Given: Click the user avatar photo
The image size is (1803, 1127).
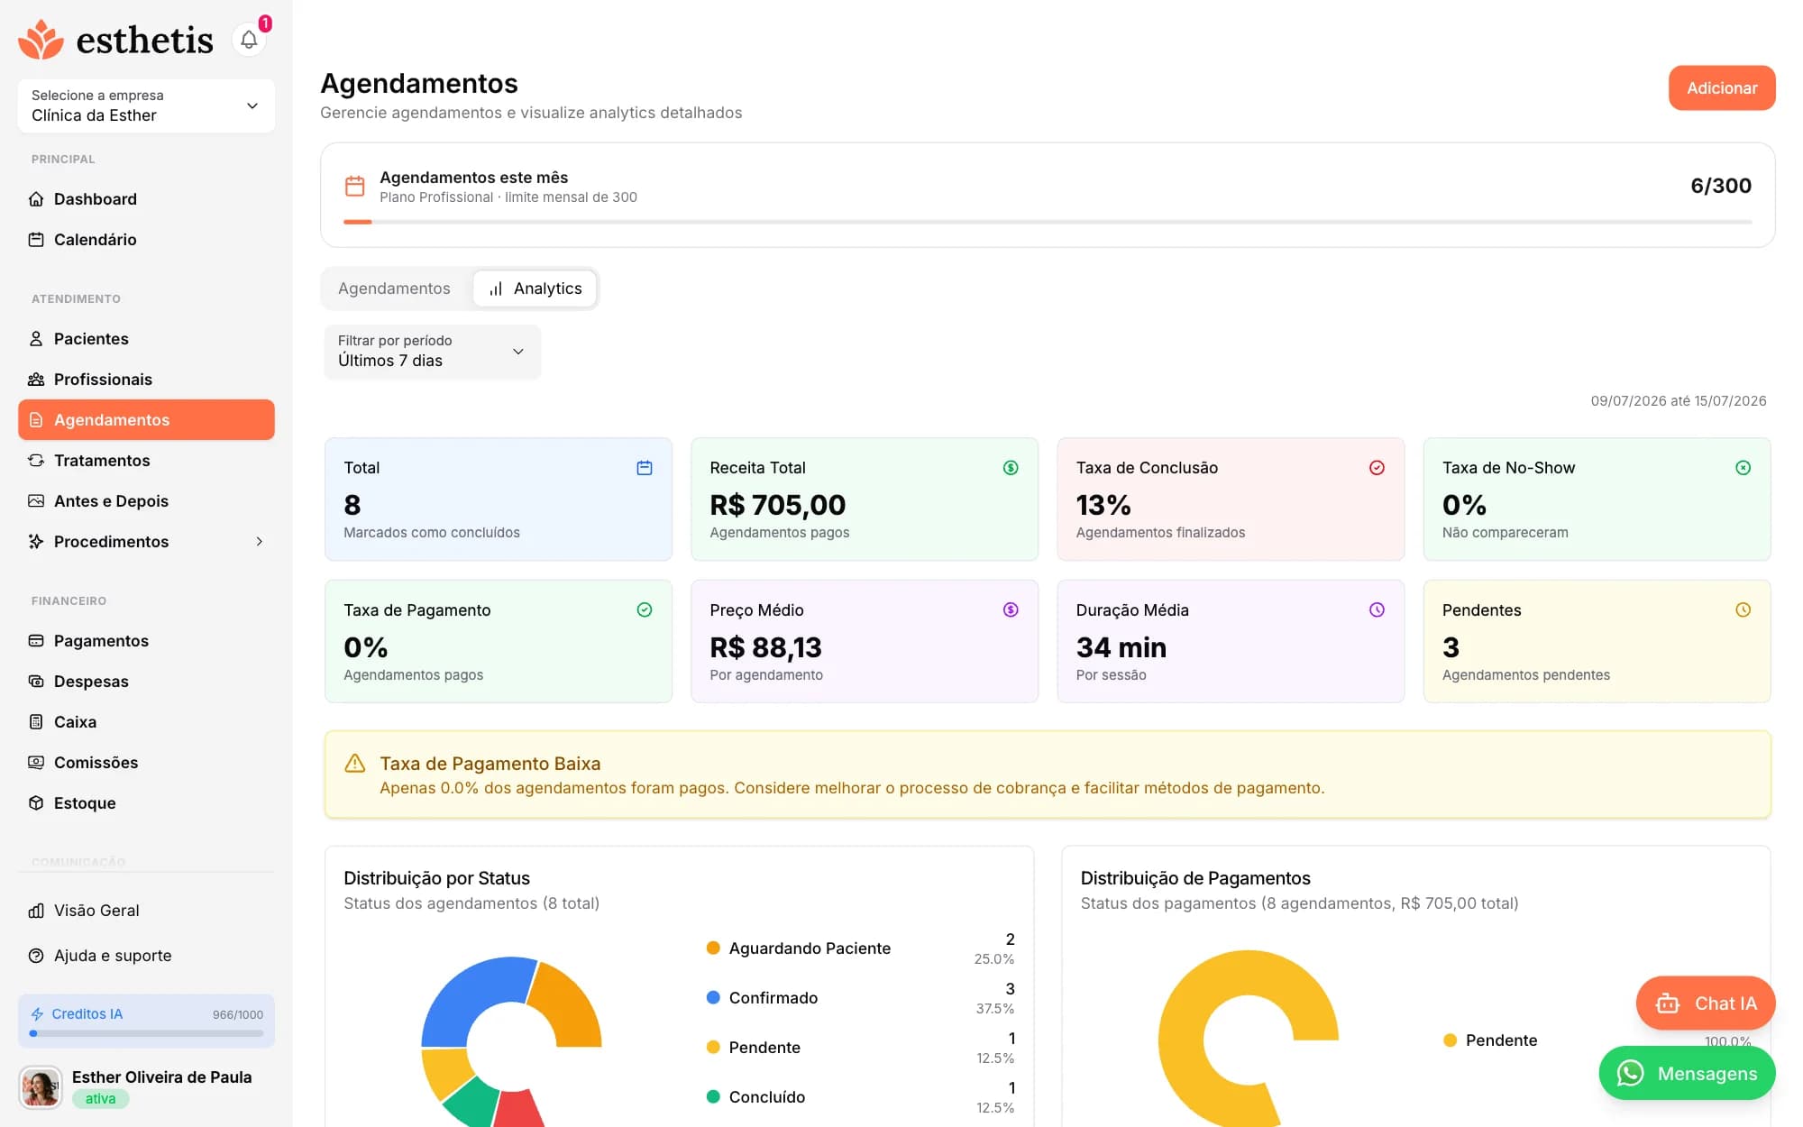Looking at the screenshot, I should [x=41, y=1087].
